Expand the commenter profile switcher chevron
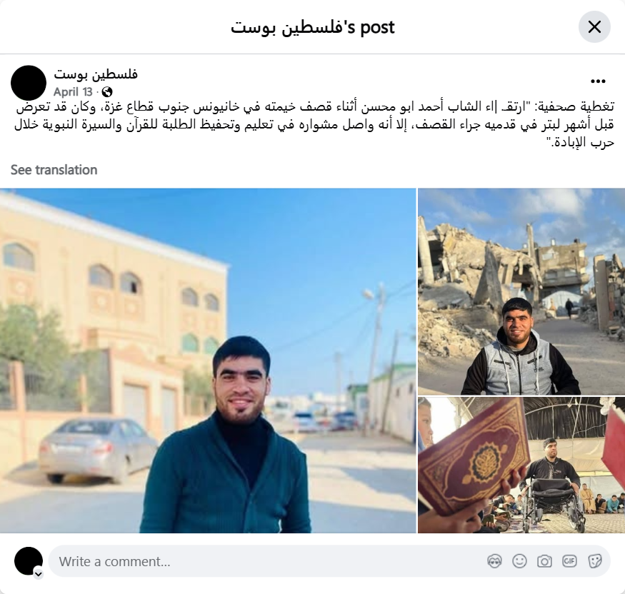This screenshot has width=625, height=594. click(x=39, y=574)
